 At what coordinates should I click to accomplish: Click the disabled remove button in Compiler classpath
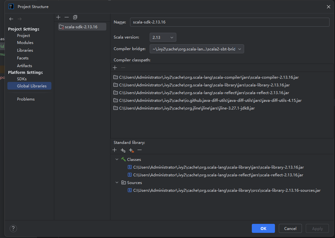[123, 68]
